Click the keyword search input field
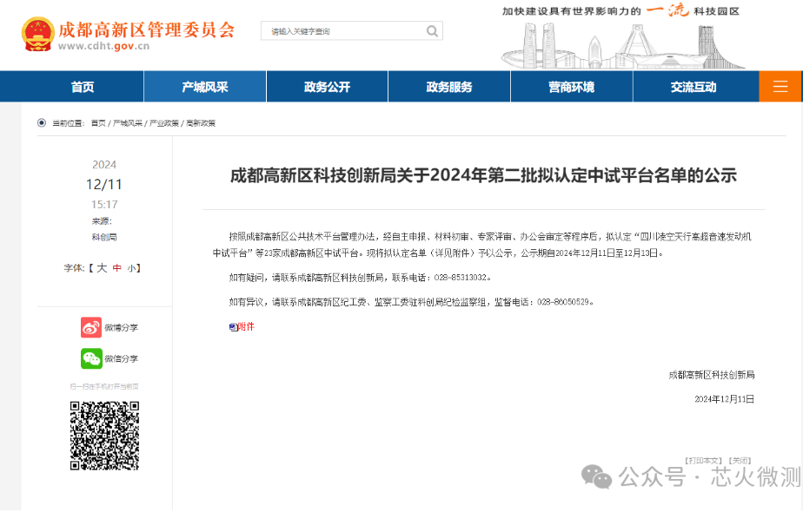The image size is (803, 512). tap(343, 31)
